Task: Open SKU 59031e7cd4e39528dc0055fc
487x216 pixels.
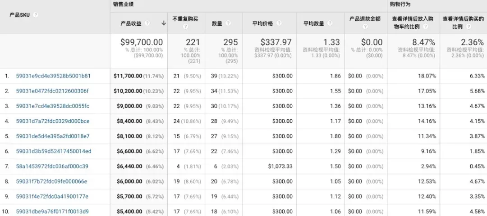Action: 52,106
